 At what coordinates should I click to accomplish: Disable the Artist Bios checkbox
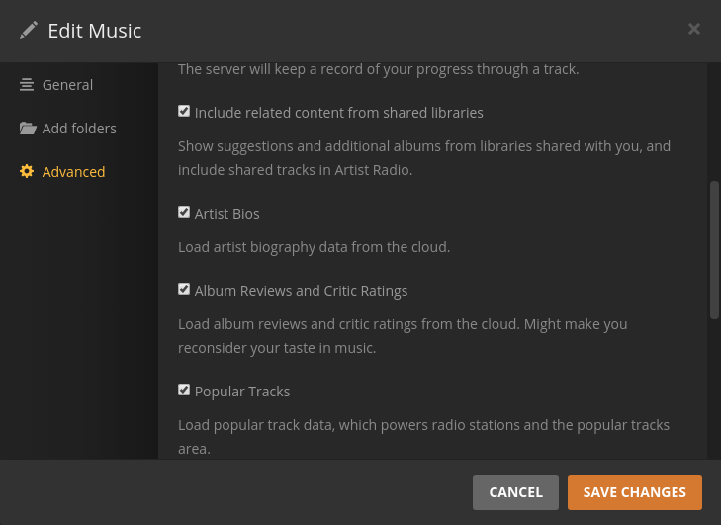click(184, 213)
